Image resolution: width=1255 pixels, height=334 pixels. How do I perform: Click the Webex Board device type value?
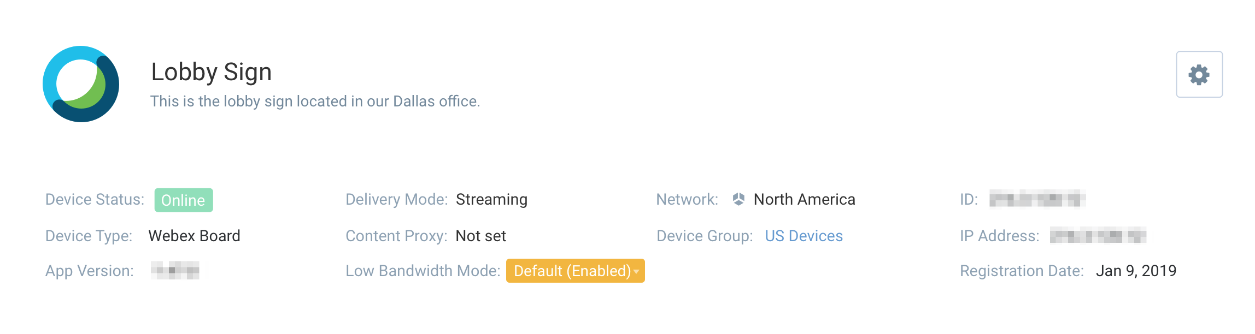[194, 236]
